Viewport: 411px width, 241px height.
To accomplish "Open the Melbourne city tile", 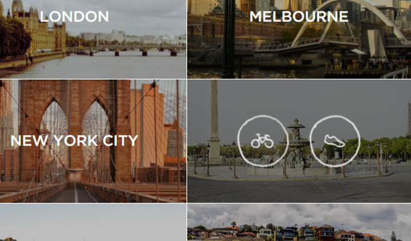I will coord(299,39).
